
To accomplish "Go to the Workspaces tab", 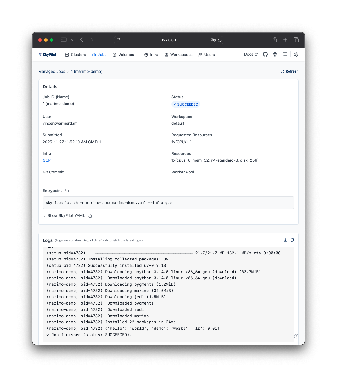I will (178, 55).
